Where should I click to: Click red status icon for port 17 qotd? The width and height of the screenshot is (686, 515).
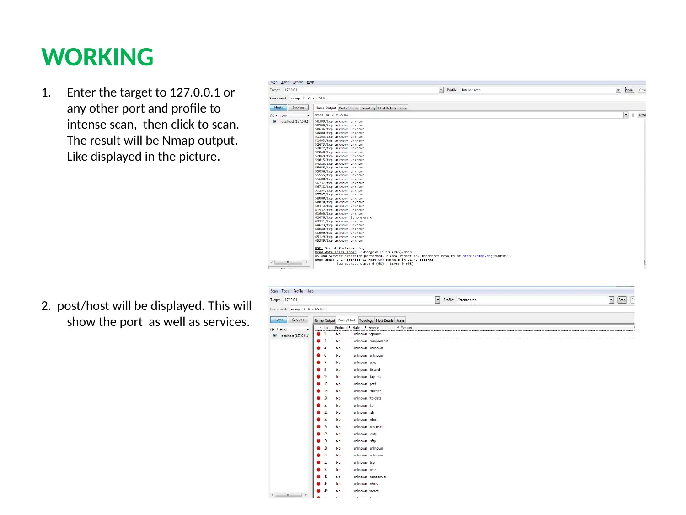319,384
